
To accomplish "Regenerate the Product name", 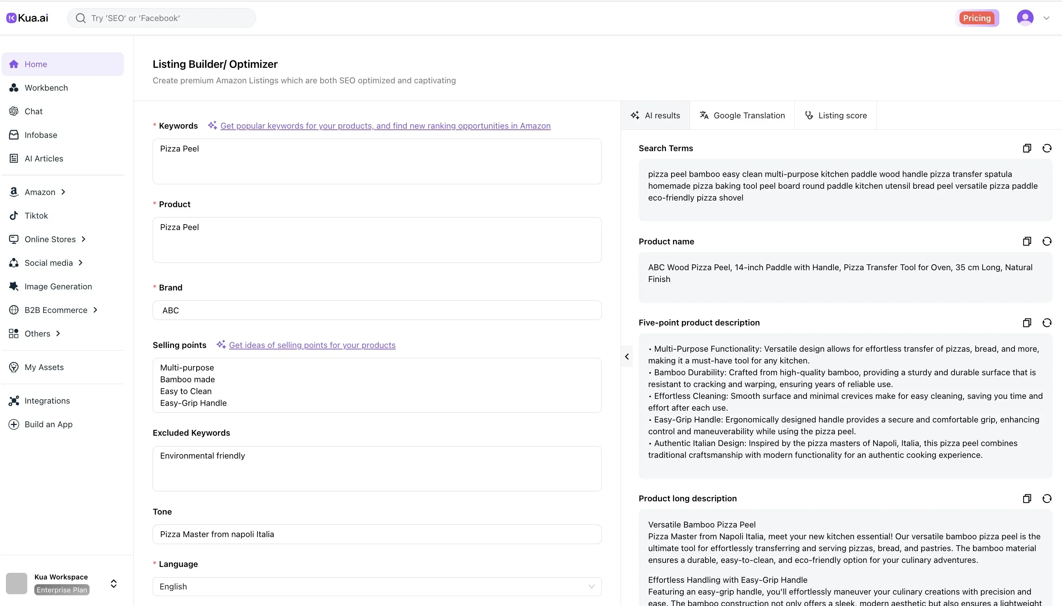I will point(1048,241).
